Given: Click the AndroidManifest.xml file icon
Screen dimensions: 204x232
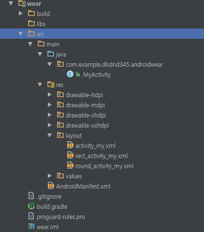Looking at the screenshot, I should tap(51, 186).
